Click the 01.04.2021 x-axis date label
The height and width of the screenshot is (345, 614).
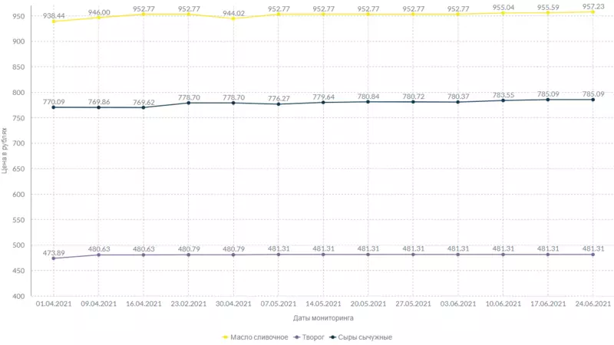coord(54,304)
